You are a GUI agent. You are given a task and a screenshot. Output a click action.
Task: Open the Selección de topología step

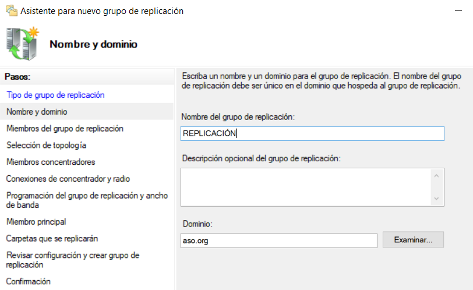point(46,145)
